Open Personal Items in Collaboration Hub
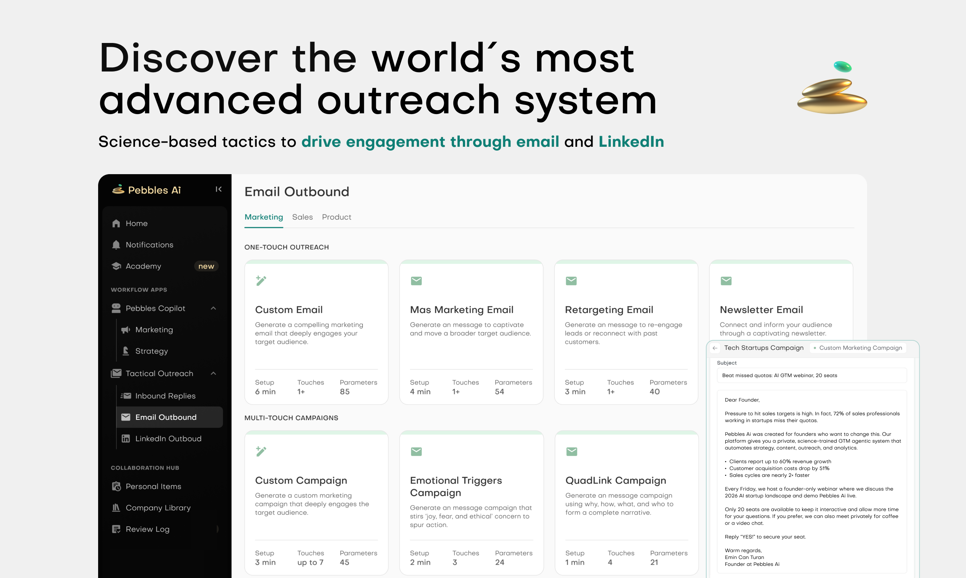Viewport: 966px width, 578px height. pos(153,486)
